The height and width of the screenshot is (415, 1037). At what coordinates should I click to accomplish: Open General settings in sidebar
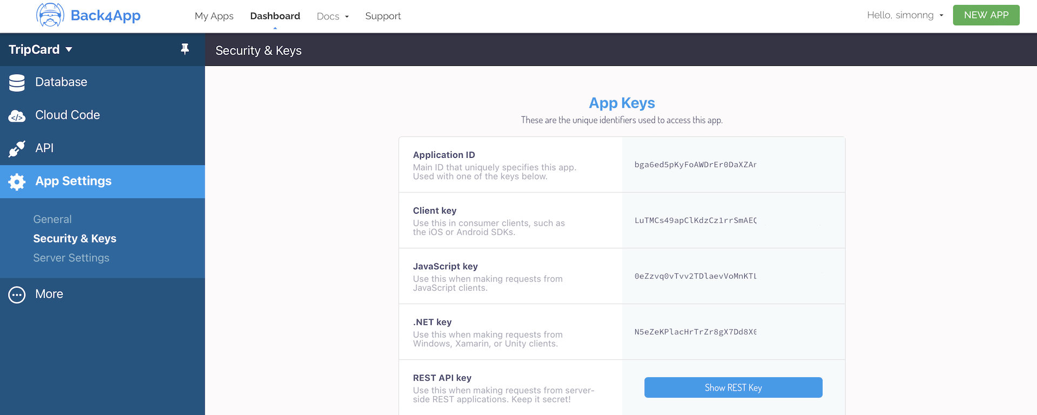[x=52, y=219]
